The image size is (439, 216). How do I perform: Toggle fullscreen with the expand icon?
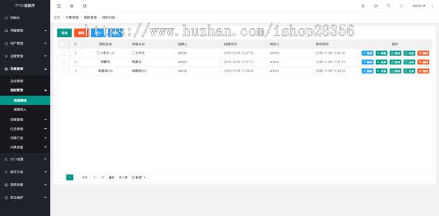click(x=402, y=6)
